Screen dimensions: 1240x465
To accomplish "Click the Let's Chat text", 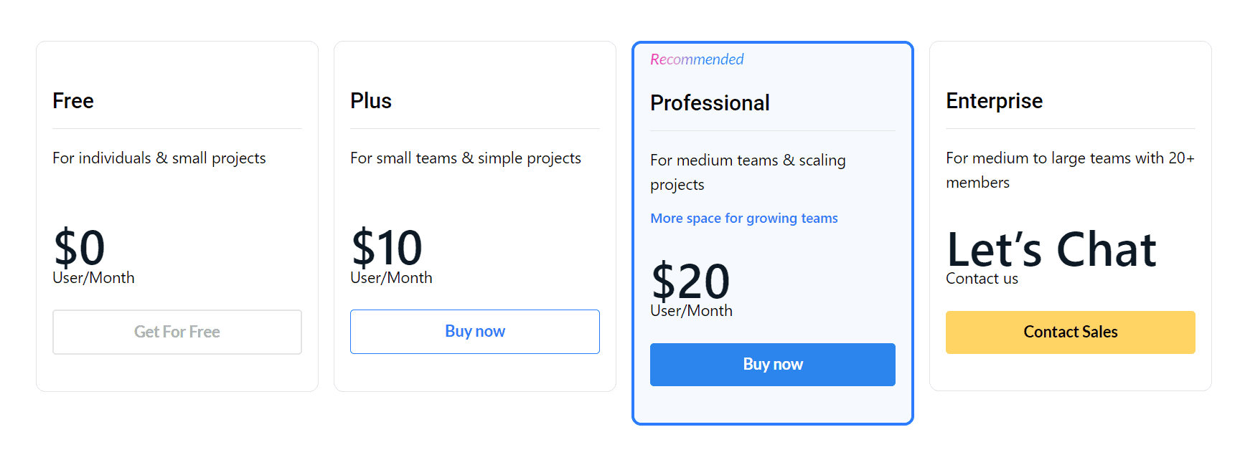I will tap(1051, 249).
